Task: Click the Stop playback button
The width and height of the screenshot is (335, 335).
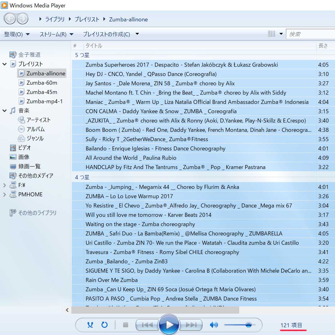Action: click(126, 325)
